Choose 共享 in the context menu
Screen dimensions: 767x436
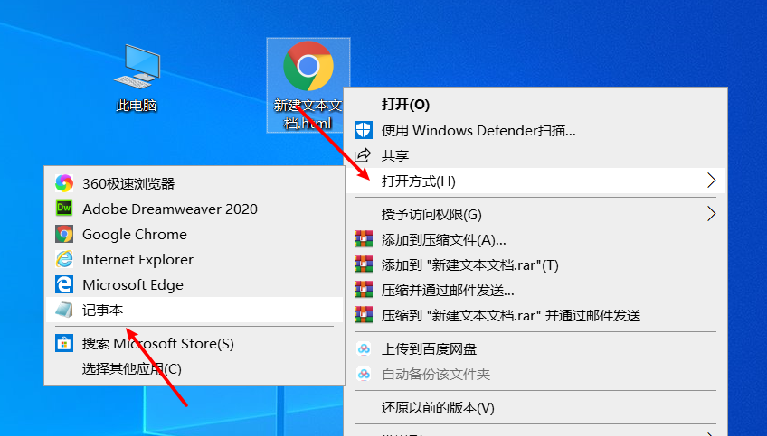tap(536, 155)
